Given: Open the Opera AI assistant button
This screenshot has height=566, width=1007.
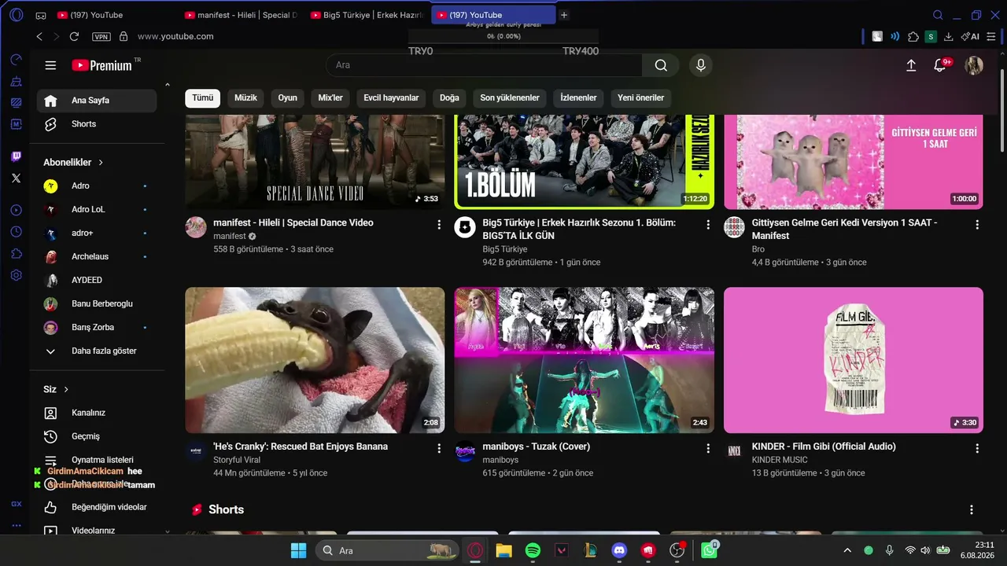Looking at the screenshot, I should (x=970, y=36).
